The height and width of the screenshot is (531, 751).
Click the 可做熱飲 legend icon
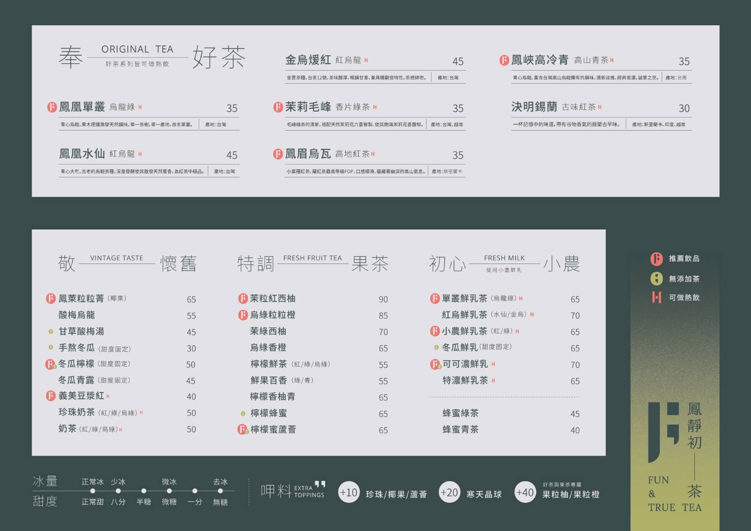pos(656,297)
